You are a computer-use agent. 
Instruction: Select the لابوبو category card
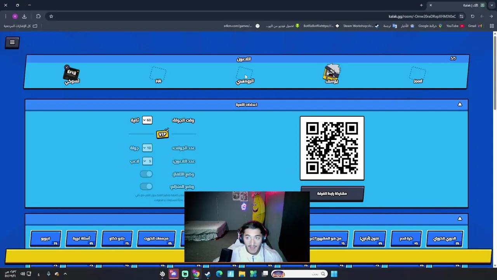coord(45,238)
